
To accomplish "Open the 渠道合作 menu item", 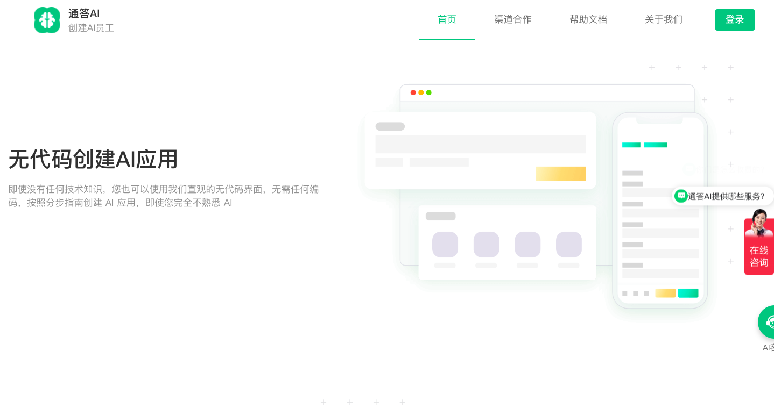I will click(512, 19).
